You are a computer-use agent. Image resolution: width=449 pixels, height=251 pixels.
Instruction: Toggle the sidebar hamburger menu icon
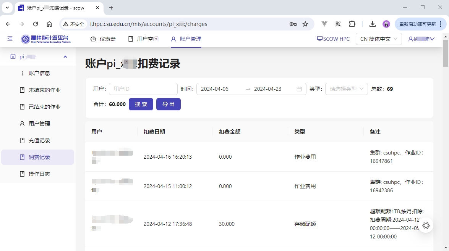pyautogui.click(x=10, y=39)
